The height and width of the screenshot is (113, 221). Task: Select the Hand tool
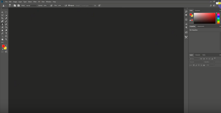2,39
